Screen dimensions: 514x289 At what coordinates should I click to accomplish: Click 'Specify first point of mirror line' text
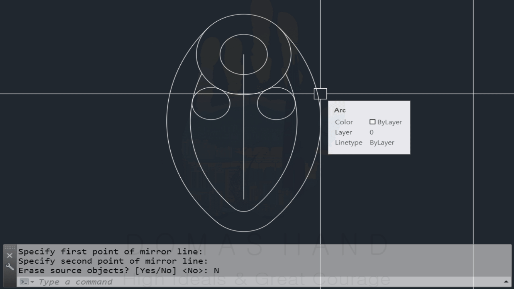110,252
